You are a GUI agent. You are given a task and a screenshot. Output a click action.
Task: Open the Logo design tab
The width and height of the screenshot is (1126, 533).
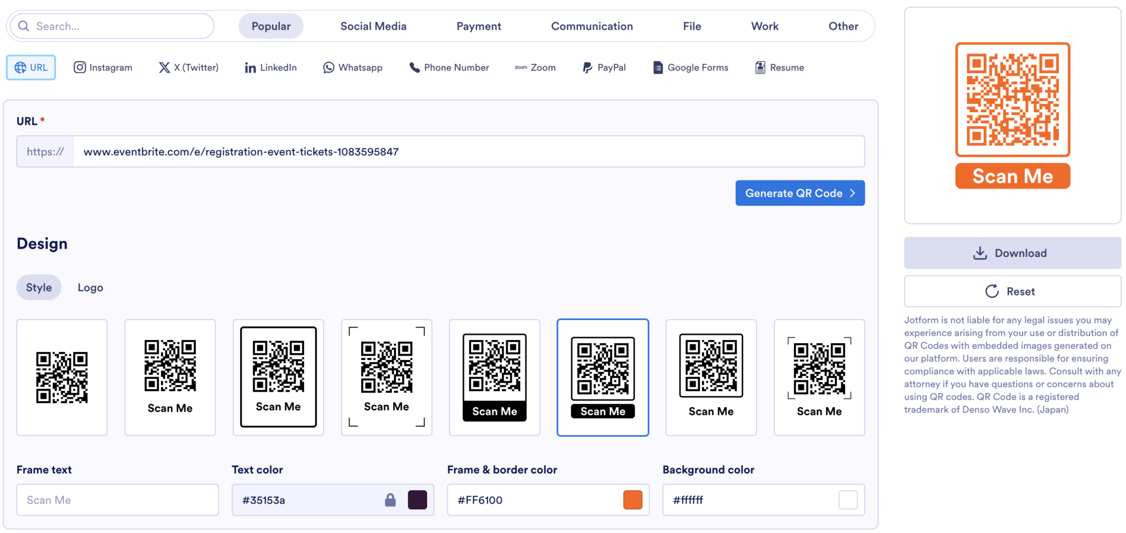point(90,287)
